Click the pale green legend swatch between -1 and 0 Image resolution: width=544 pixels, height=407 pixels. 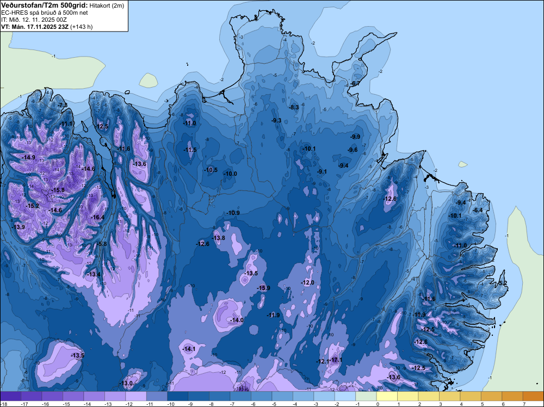click(366, 396)
